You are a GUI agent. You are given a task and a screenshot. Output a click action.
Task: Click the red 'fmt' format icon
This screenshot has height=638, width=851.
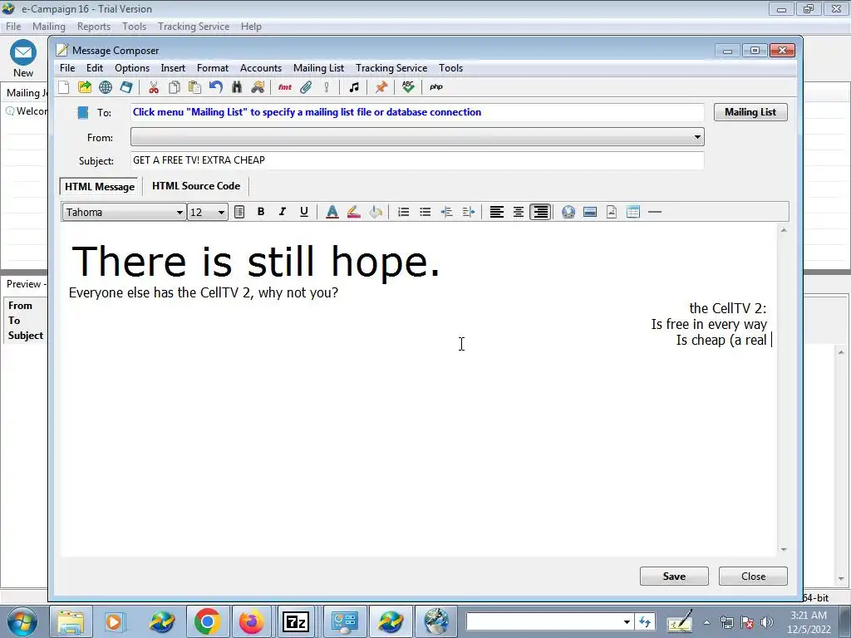click(x=285, y=87)
